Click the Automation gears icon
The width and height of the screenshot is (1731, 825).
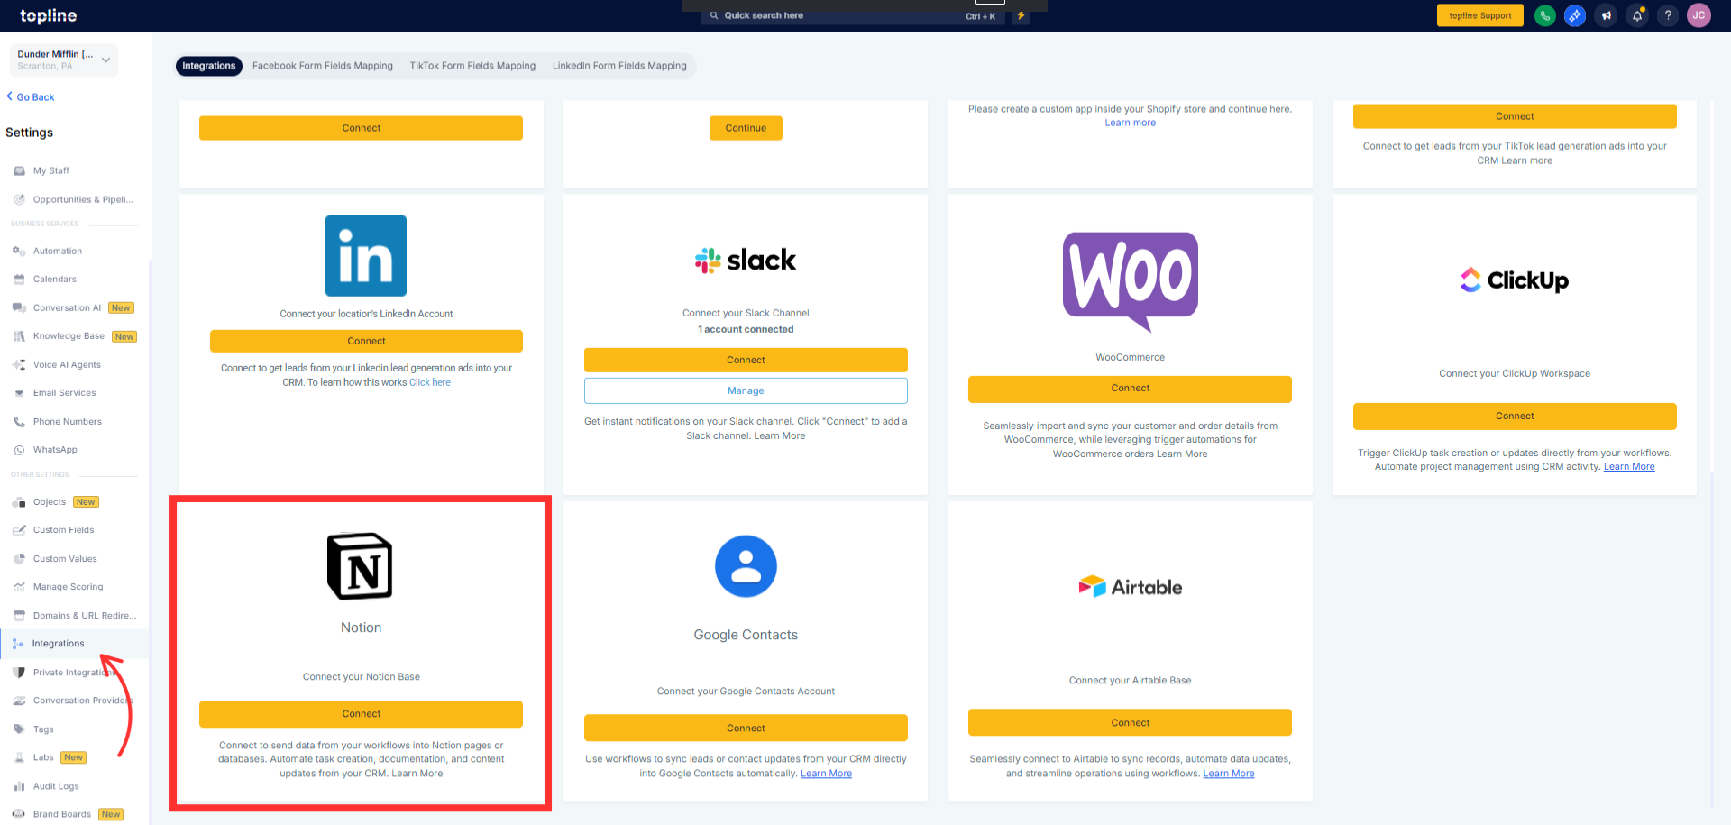(x=19, y=251)
